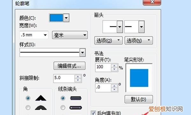The width and height of the screenshot is (191, 115).
Task: Click the end arrowhead preview box
Action: (x=131, y=27)
